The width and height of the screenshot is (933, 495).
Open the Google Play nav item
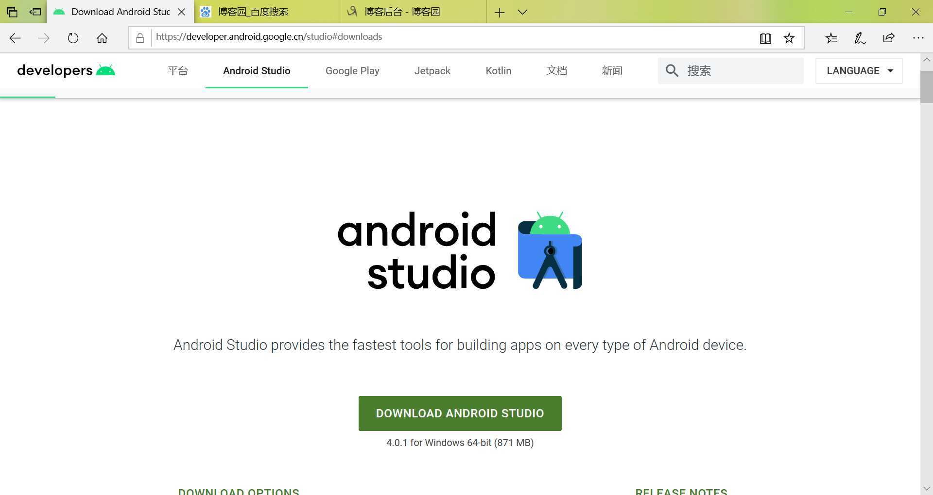click(x=352, y=71)
